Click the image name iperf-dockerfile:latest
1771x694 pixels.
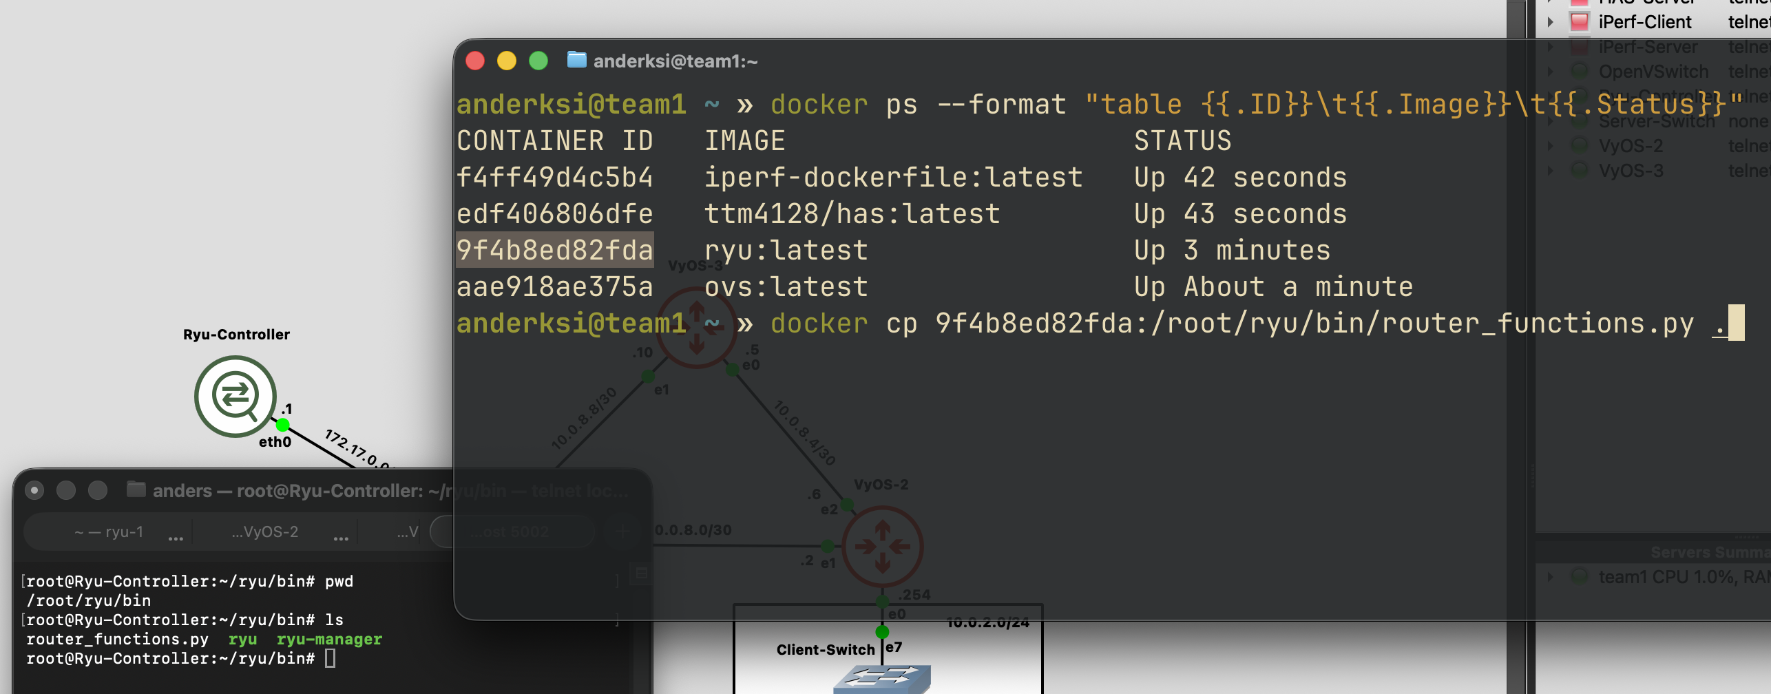click(x=893, y=177)
